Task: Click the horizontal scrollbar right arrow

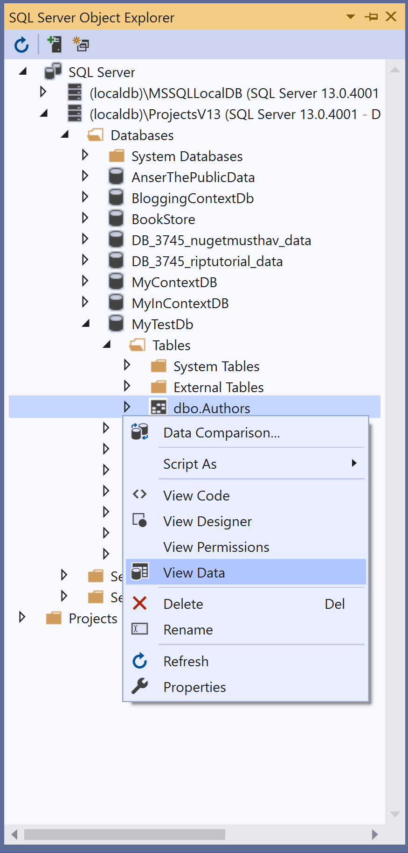Action: point(375,834)
